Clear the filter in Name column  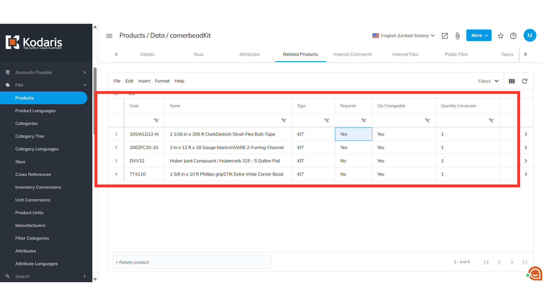pyautogui.click(x=284, y=120)
